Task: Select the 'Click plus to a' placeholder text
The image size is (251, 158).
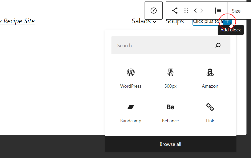Action: (x=208, y=21)
